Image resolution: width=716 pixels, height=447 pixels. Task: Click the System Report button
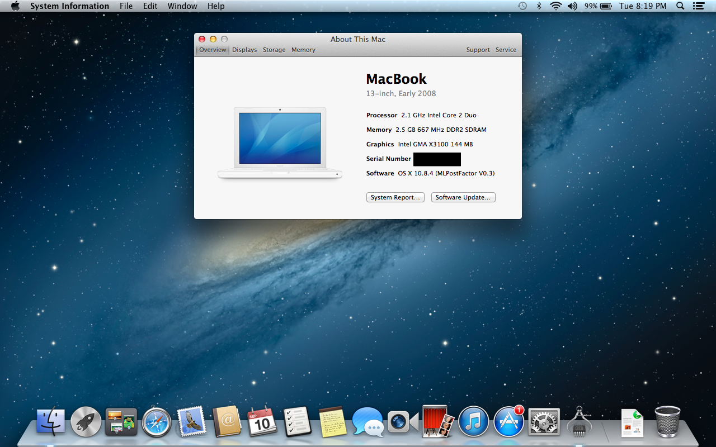coord(395,197)
